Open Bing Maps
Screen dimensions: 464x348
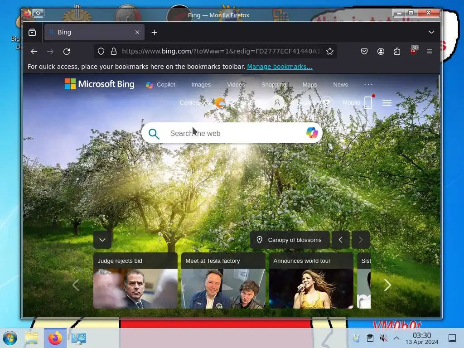coord(309,85)
